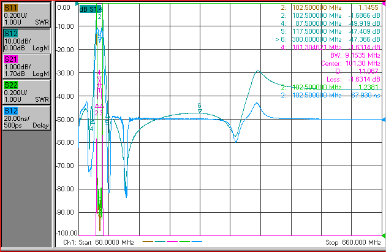The width and height of the screenshot is (386, 252).
Task: Activate the magenta S21 trace panel
Action: (26, 66)
